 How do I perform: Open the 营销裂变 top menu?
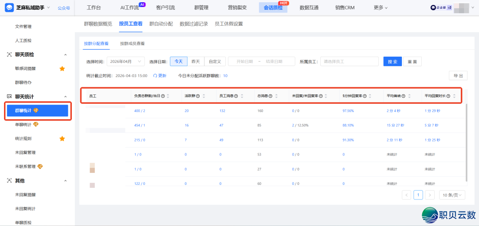click(237, 8)
